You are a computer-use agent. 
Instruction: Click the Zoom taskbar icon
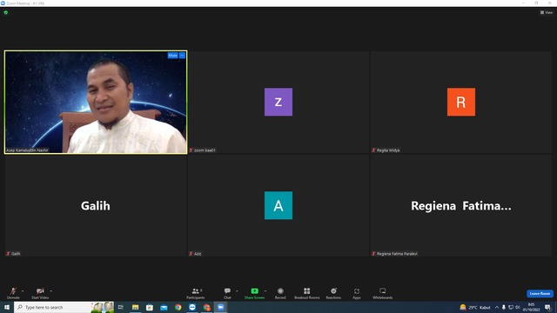coord(220,307)
